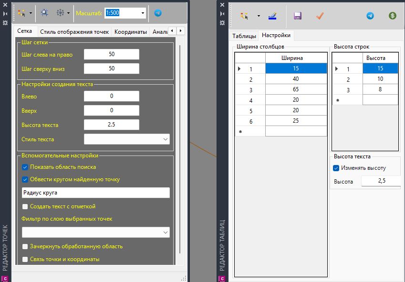Enable 'Создать текст с отметкой' checkbox
Image resolution: width=405 pixels, height=282 pixels.
tap(25, 206)
